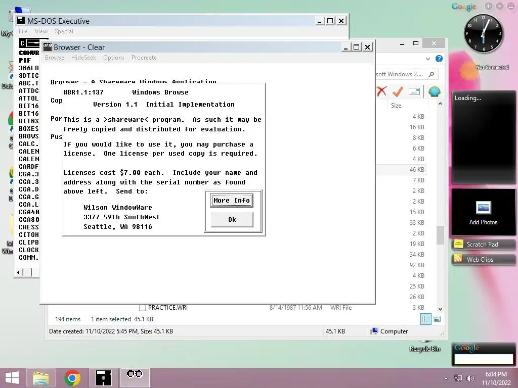The width and height of the screenshot is (518, 388).
Task: Click the Explorer scrollbar up arrow
Action: click(x=440, y=104)
